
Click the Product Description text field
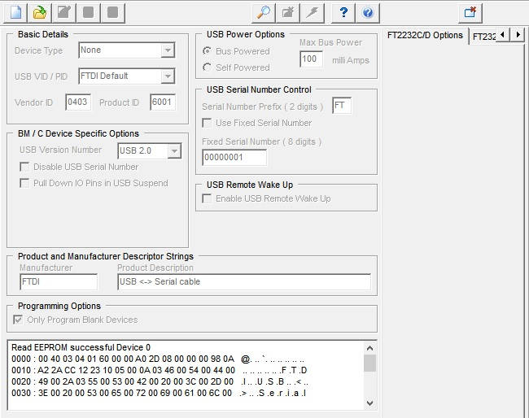[x=243, y=281]
